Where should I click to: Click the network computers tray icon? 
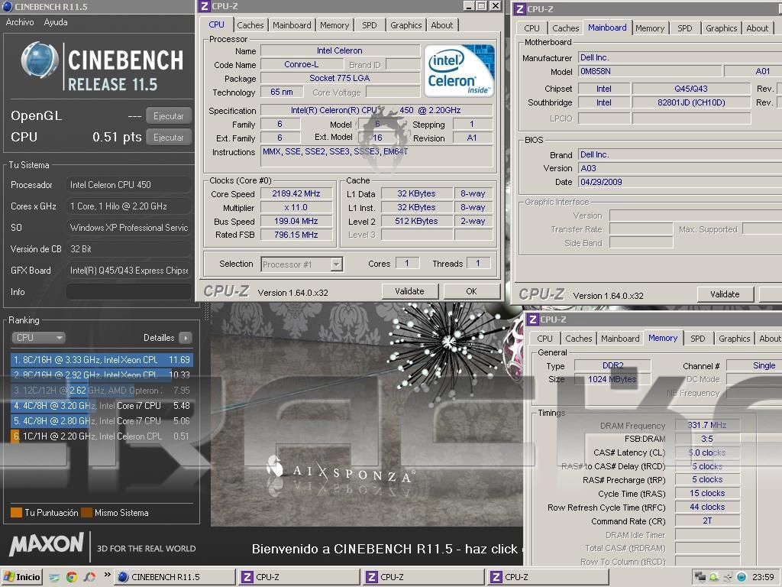[701, 577]
